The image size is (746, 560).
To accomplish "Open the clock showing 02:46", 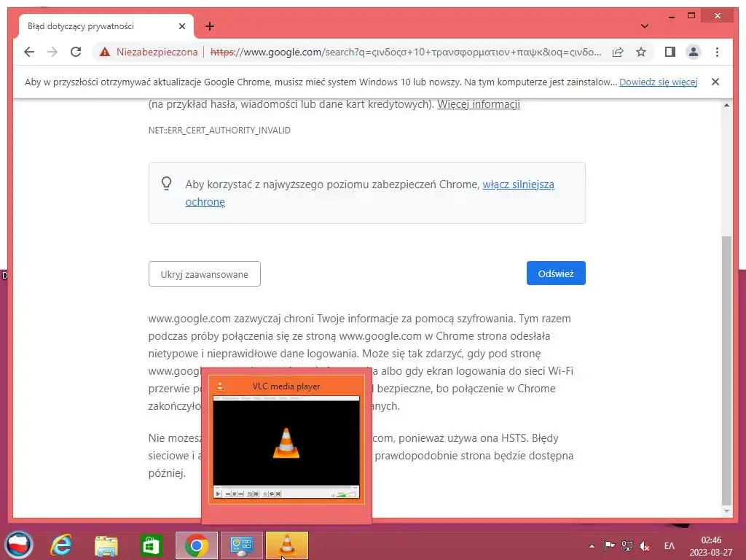I will tap(711, 546).
